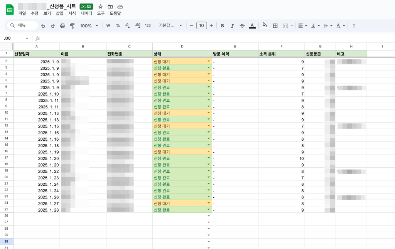Expand the 상태 dropdown in row 2

209,61
